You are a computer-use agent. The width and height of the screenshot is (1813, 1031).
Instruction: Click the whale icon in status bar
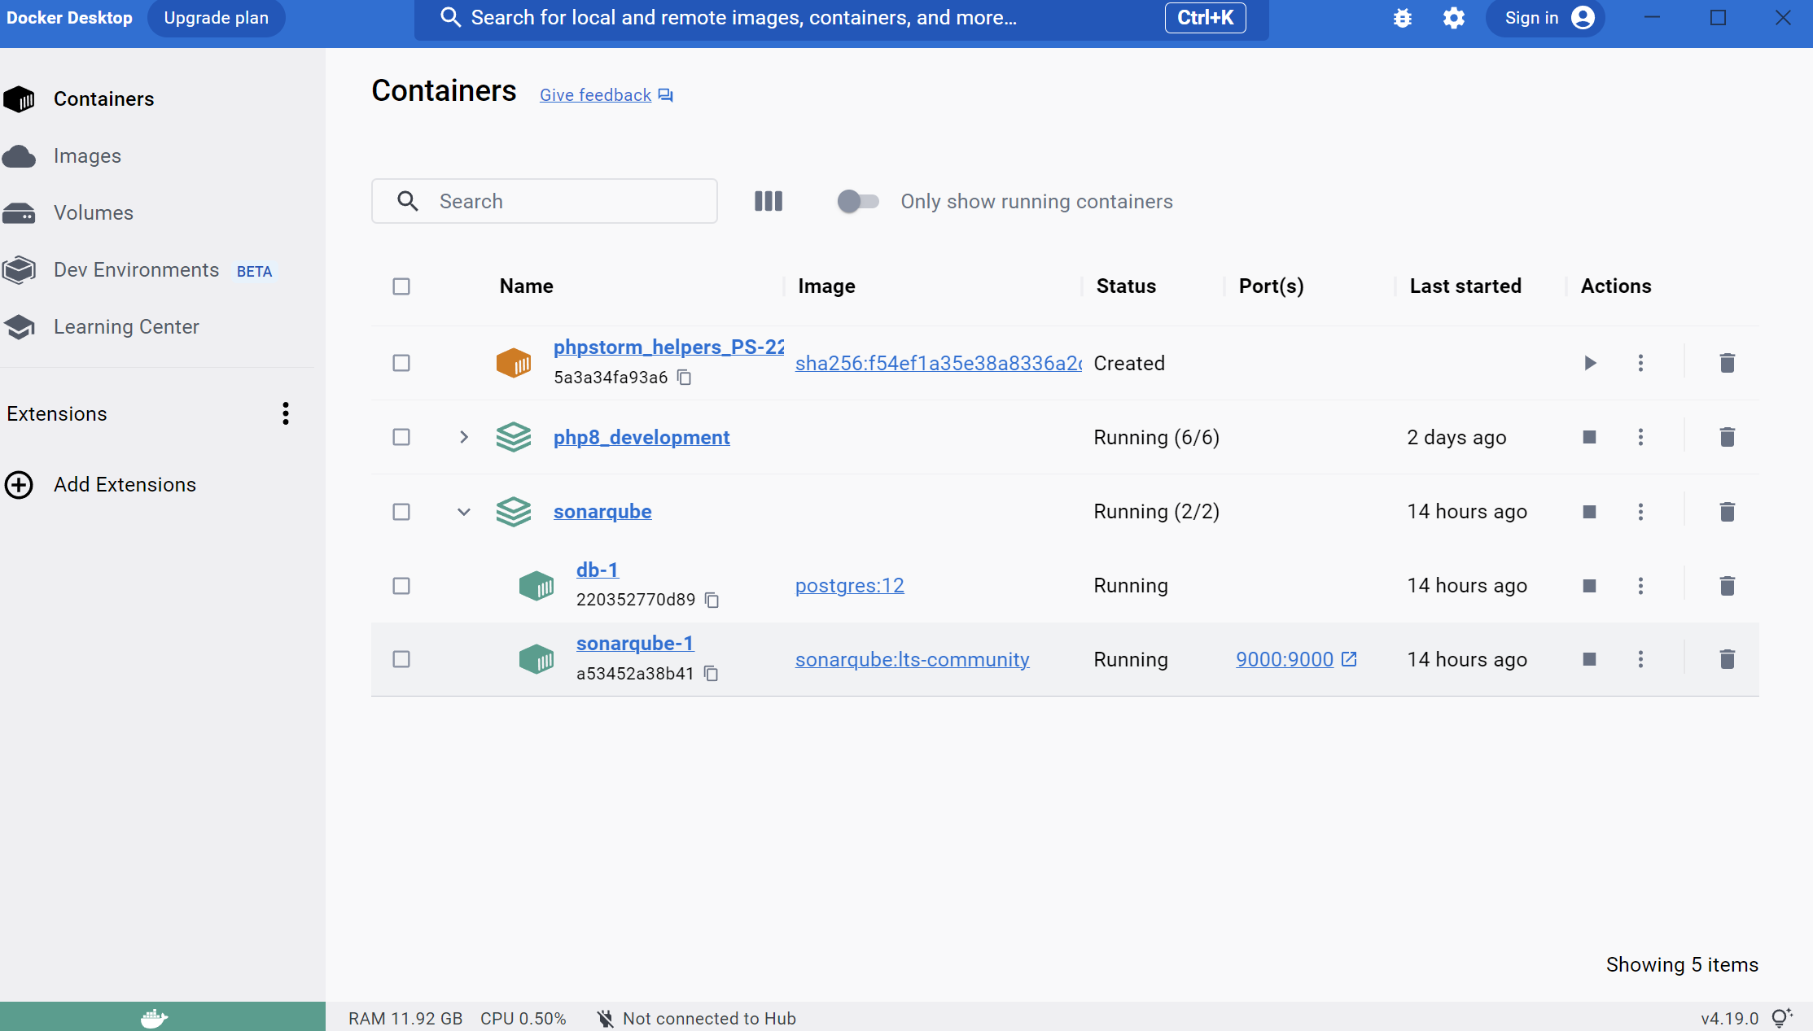[x=154, y=1017]
